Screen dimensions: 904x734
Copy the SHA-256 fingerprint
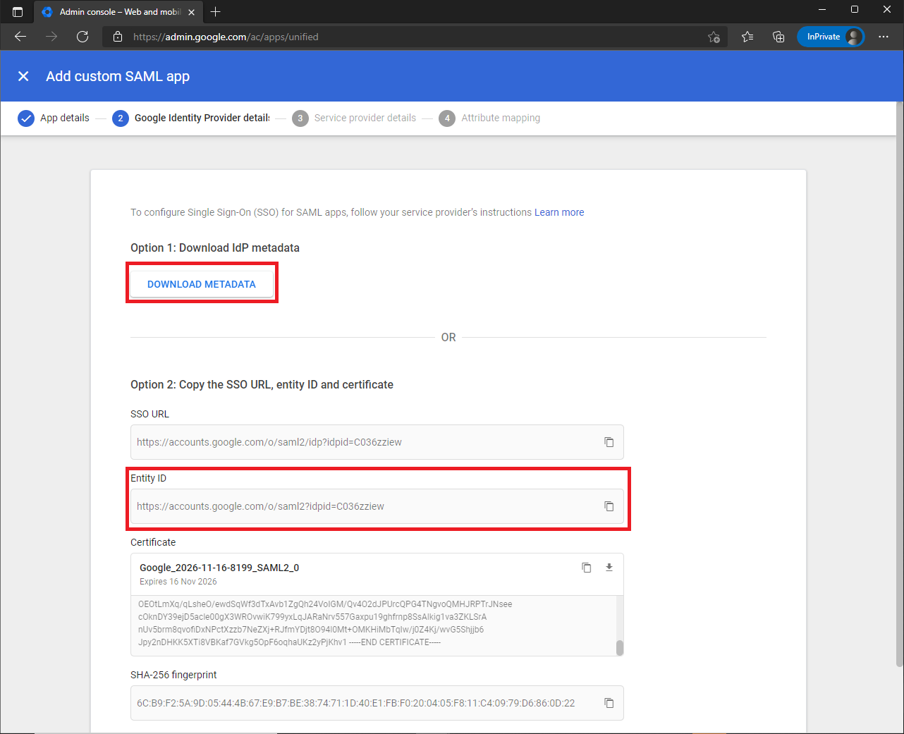pos(609,703)
